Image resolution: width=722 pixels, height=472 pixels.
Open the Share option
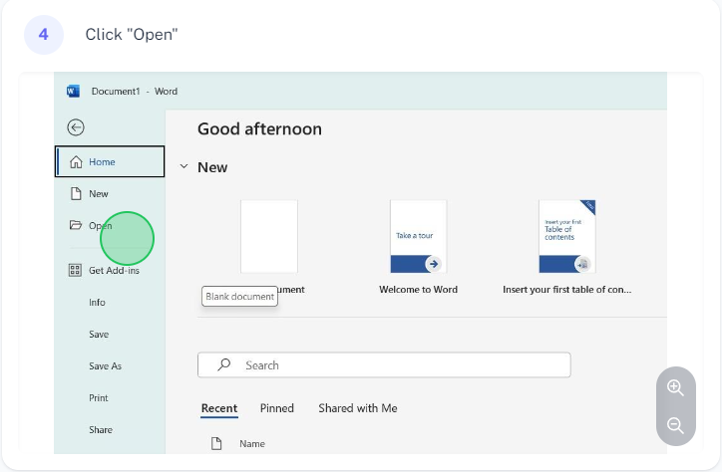coord(110,430)
